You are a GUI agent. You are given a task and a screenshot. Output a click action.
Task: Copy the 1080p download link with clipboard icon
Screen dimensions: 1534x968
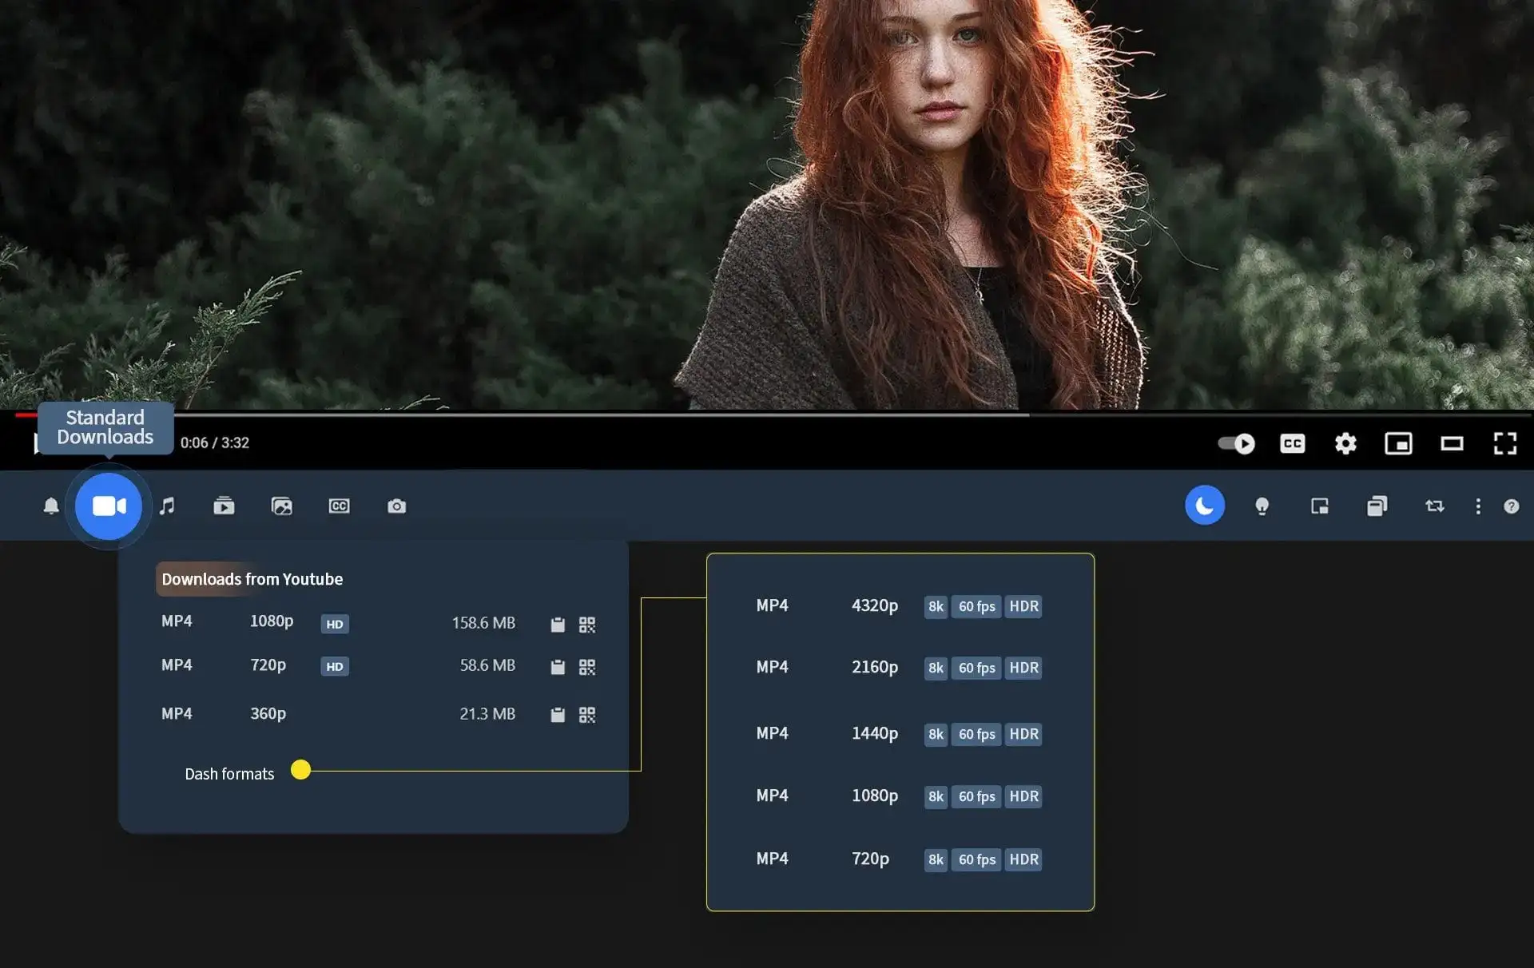558,624
